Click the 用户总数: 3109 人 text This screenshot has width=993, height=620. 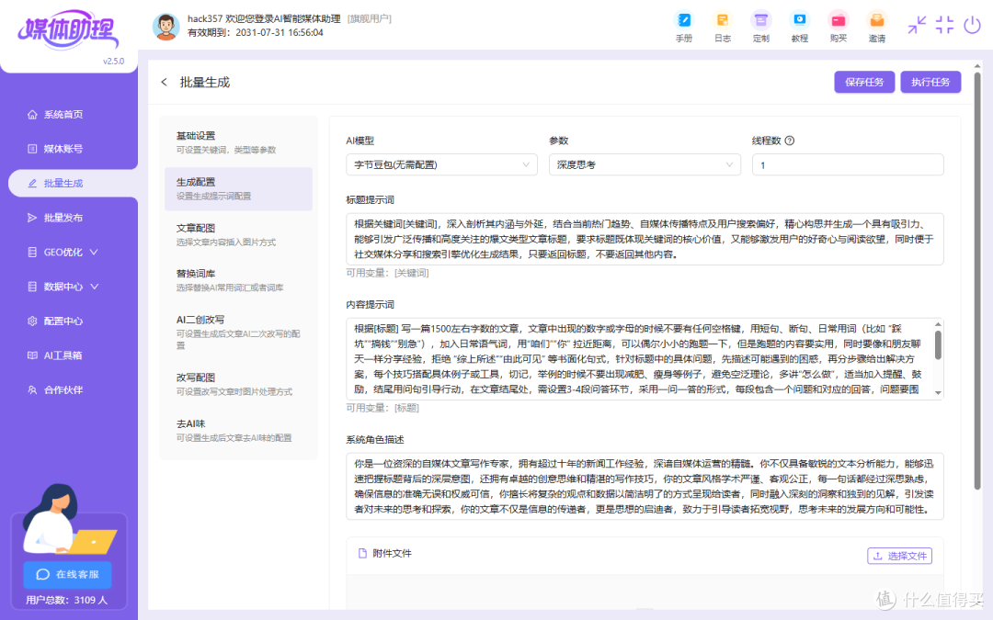point(66,600)
